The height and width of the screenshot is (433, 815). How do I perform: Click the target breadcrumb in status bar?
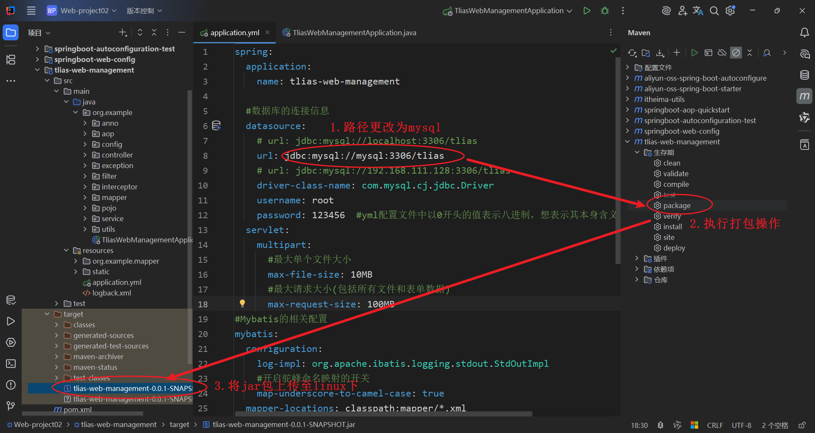point(180,425)
